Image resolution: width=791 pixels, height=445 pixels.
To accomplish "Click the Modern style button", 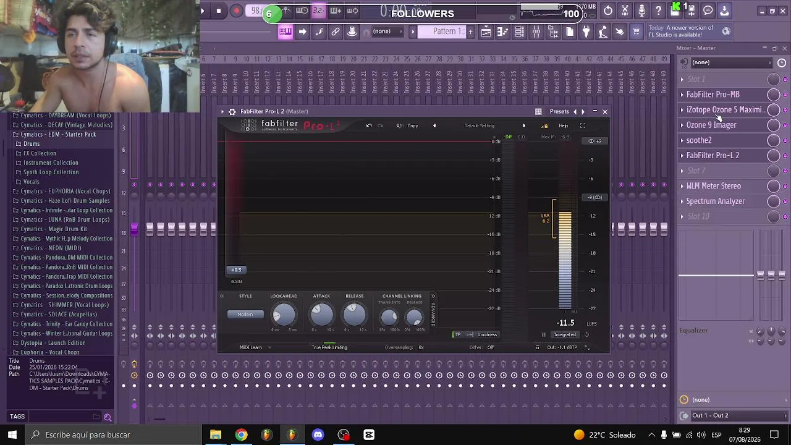I will (245, 315).
